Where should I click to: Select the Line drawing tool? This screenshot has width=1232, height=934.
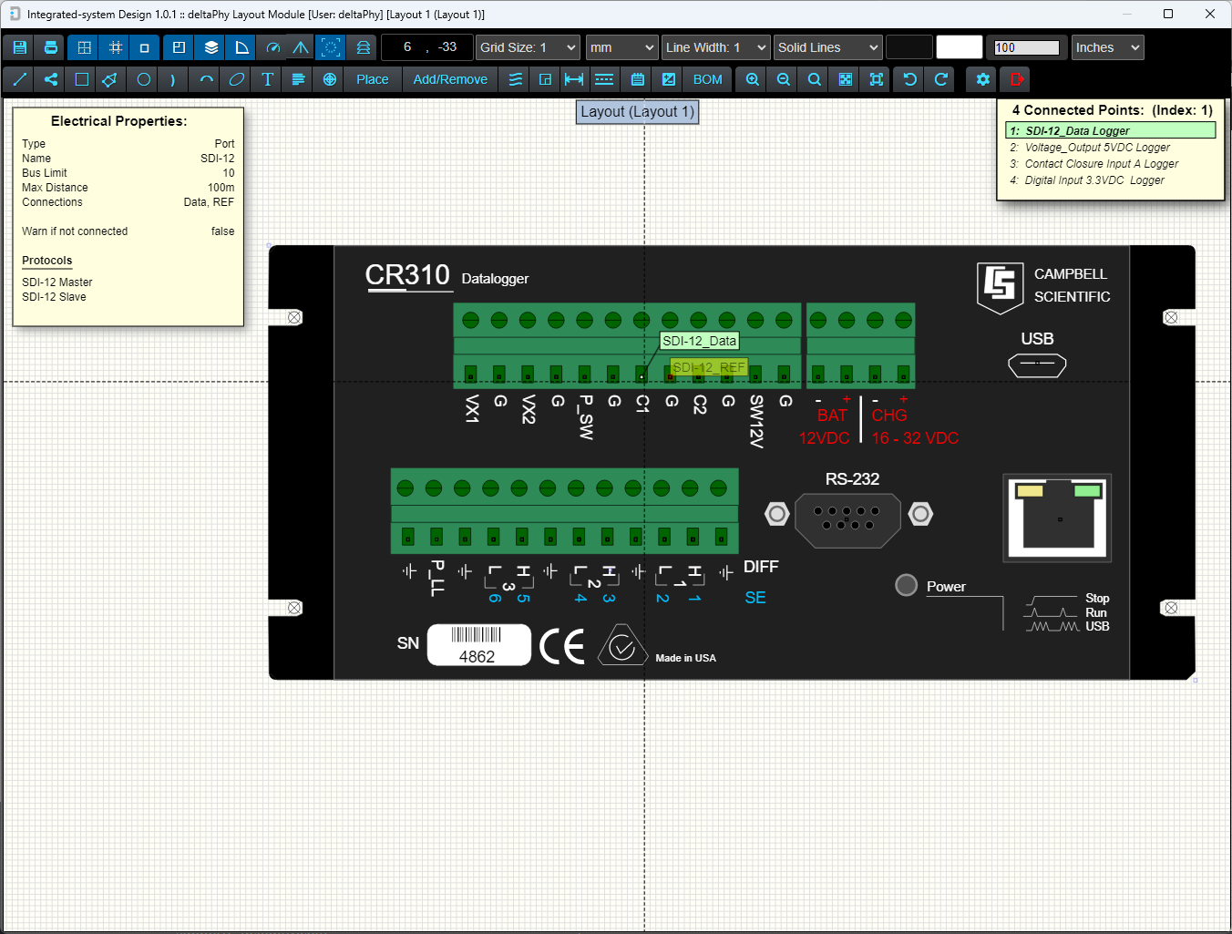pos(18,79)
